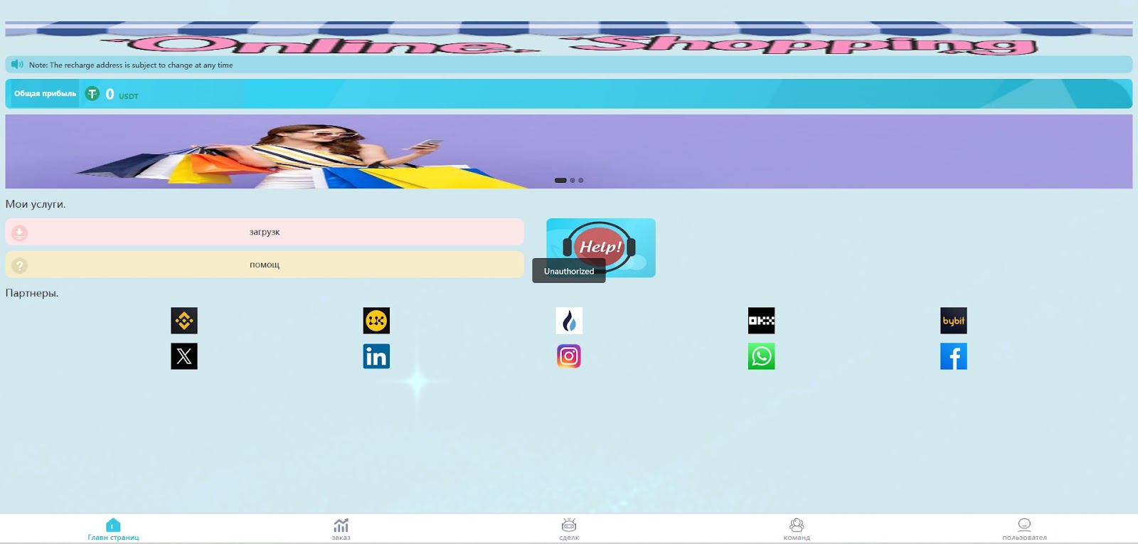Open the WhatsApp icon
The width and height of the screenshot is (1138, 544).
(x=761, y=356)
